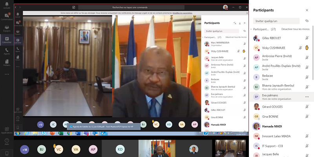Viewport: 314px width, 157px height.
Task: Click the Inviter quelqu'un input field
Action: tap(277, 21)
